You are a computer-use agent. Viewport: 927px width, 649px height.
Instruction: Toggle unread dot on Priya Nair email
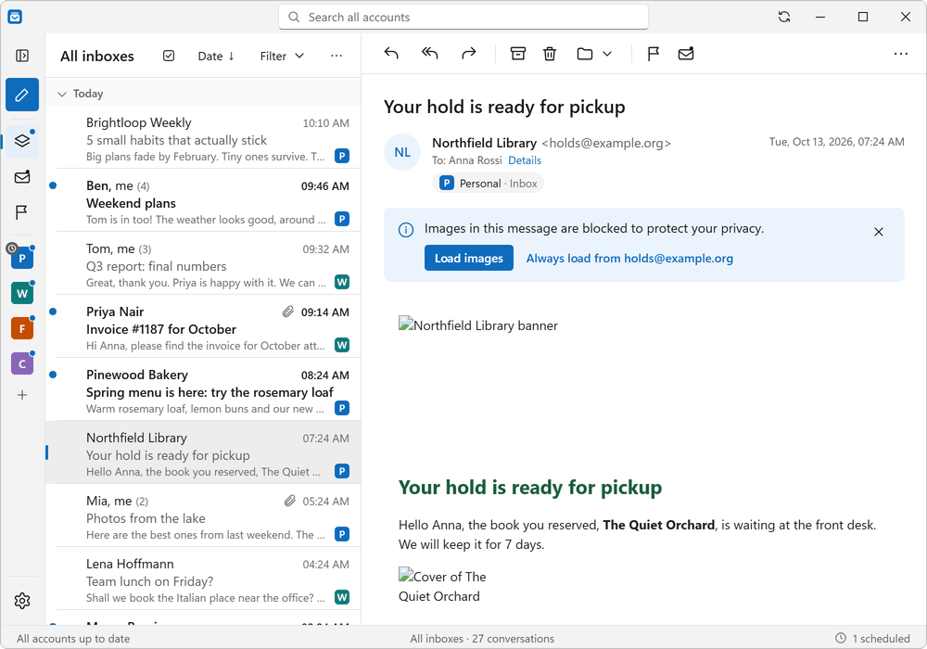pos(53,312)
